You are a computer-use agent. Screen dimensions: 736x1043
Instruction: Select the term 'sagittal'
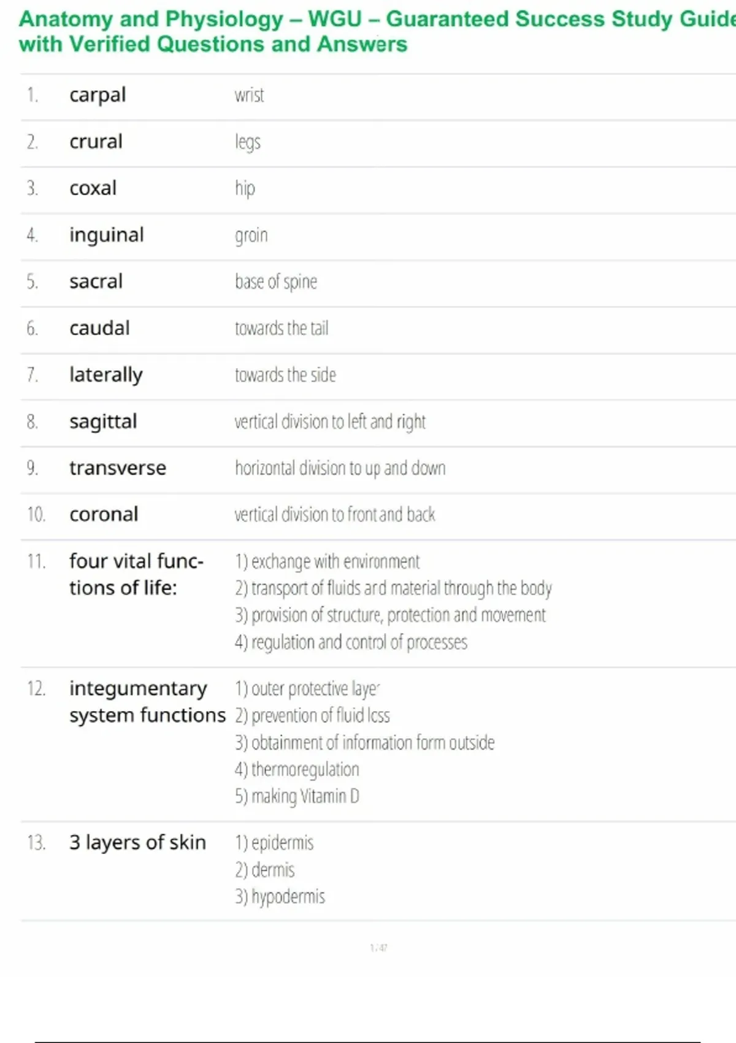pyautogui.click(x=103, y=421)
